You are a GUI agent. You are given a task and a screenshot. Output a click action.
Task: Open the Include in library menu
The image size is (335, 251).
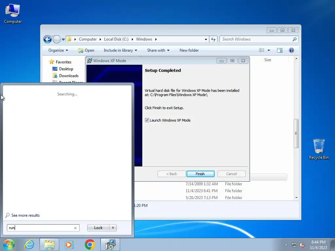pos(120,50)
